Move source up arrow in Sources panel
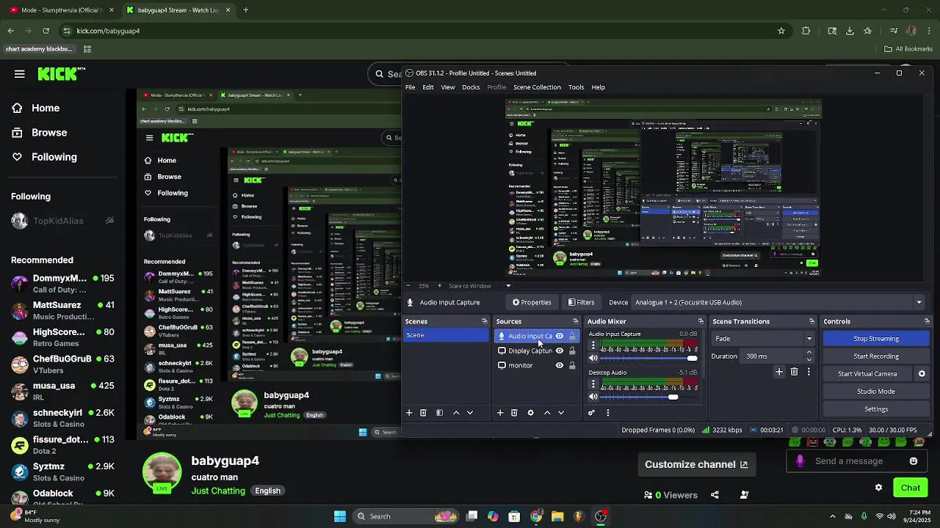Viewport: 940px width, 528px height. tap(547, 413)
